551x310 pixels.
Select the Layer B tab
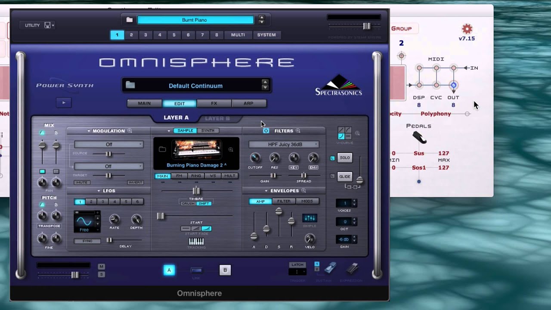pos(217,118)
